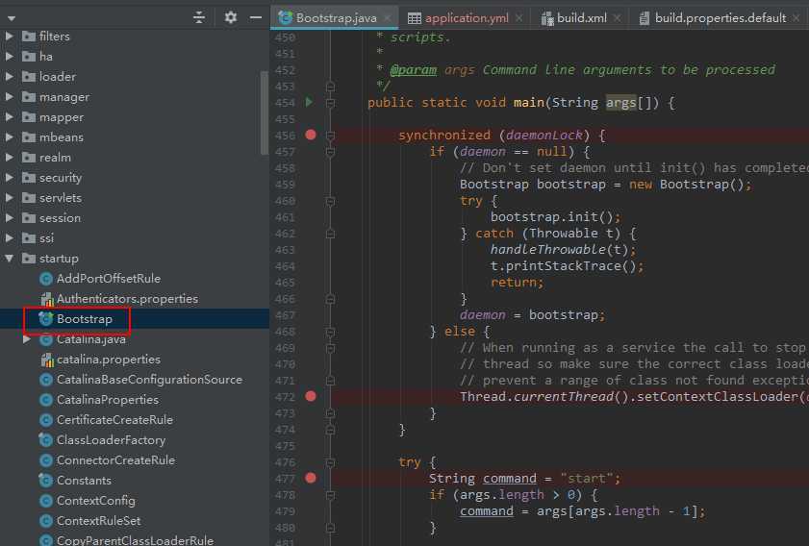The image size is (809, 546).
Task: Select the servlets folder
Action: coord(61,197)
